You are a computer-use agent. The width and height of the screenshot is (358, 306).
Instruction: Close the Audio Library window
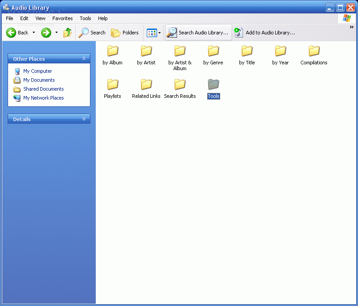pyautogui.click(x=350, y=8)
